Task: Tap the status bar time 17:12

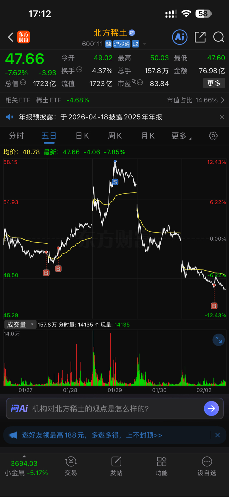Action: click(40, 14)
